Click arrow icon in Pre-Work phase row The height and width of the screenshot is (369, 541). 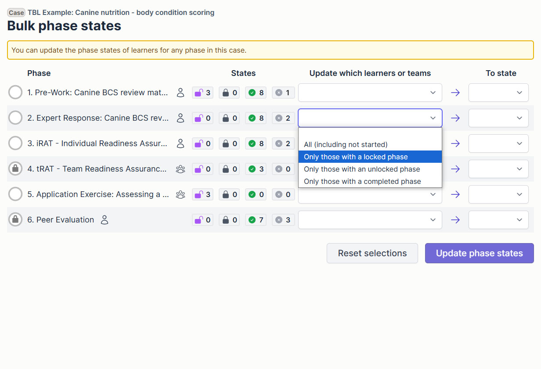point(455,93)
